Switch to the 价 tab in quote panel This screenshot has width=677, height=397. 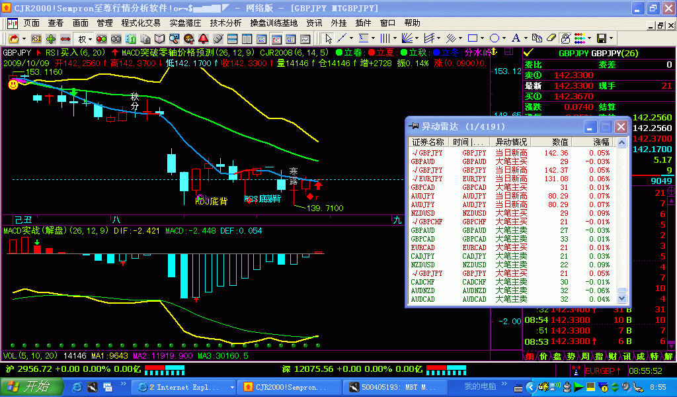543,357
